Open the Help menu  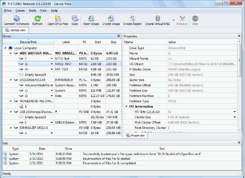tap(54, 11)
